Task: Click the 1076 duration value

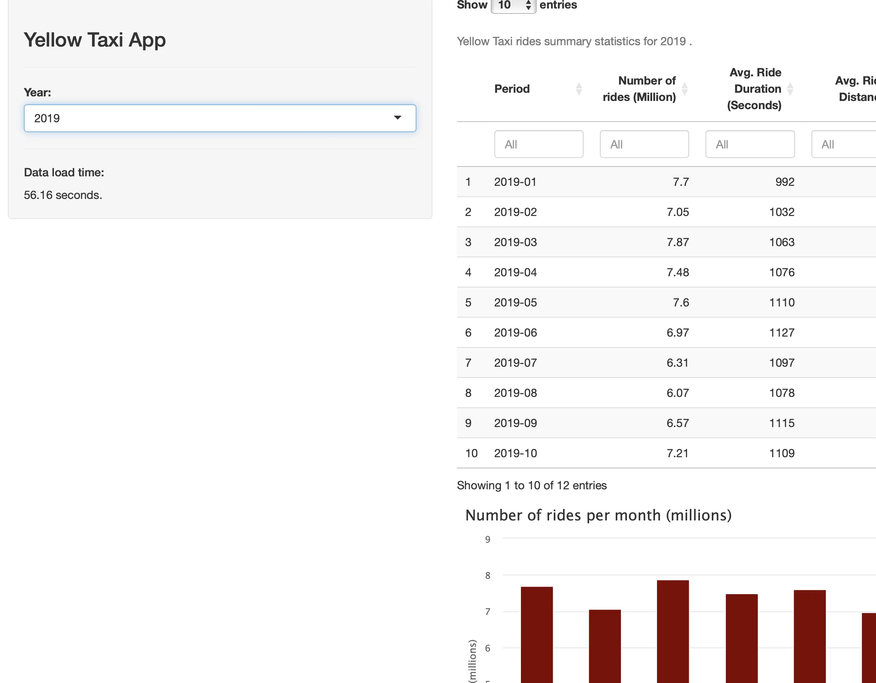Action: click(x=782, y=272)
